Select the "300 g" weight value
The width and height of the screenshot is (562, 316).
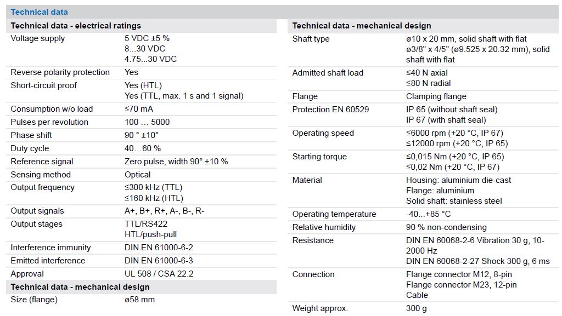point(416,308)
